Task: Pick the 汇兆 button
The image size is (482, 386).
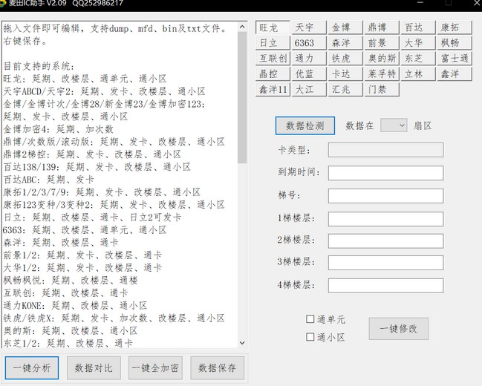Action: click(x=345, y=89)
